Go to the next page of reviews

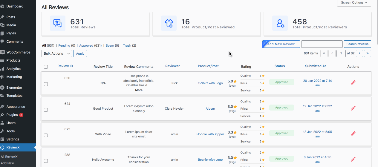[x=359, y=53]
